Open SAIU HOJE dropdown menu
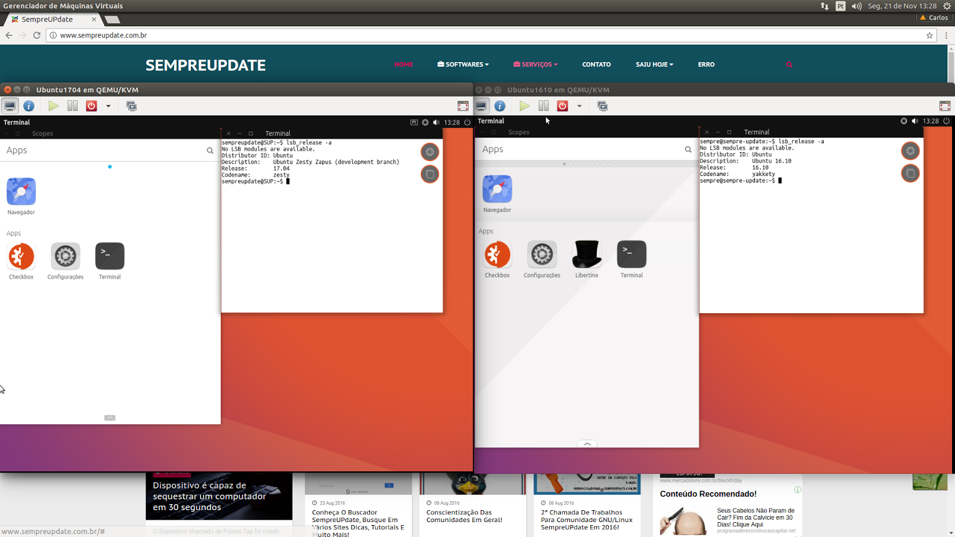The width and height of the screenshot is (955, 537). pyautogui.click(x=654, y=64)
